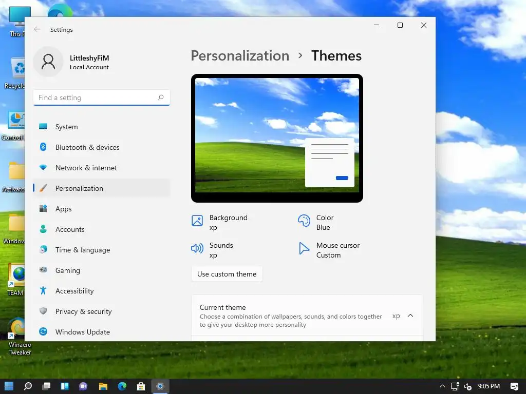This screenshot has width=526, height=394.
Task: Collapse the Current theme section chevron
Action: [x=410, y=316]
